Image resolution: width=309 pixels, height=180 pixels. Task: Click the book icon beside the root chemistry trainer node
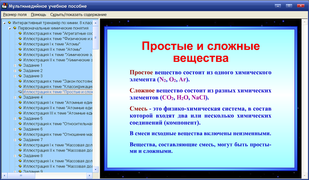[9, 23]
